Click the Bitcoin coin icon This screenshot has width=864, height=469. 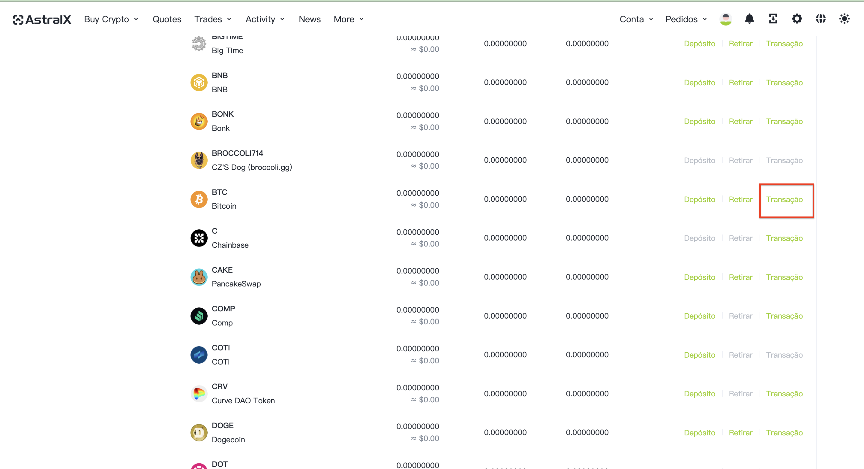click(199, 199)
